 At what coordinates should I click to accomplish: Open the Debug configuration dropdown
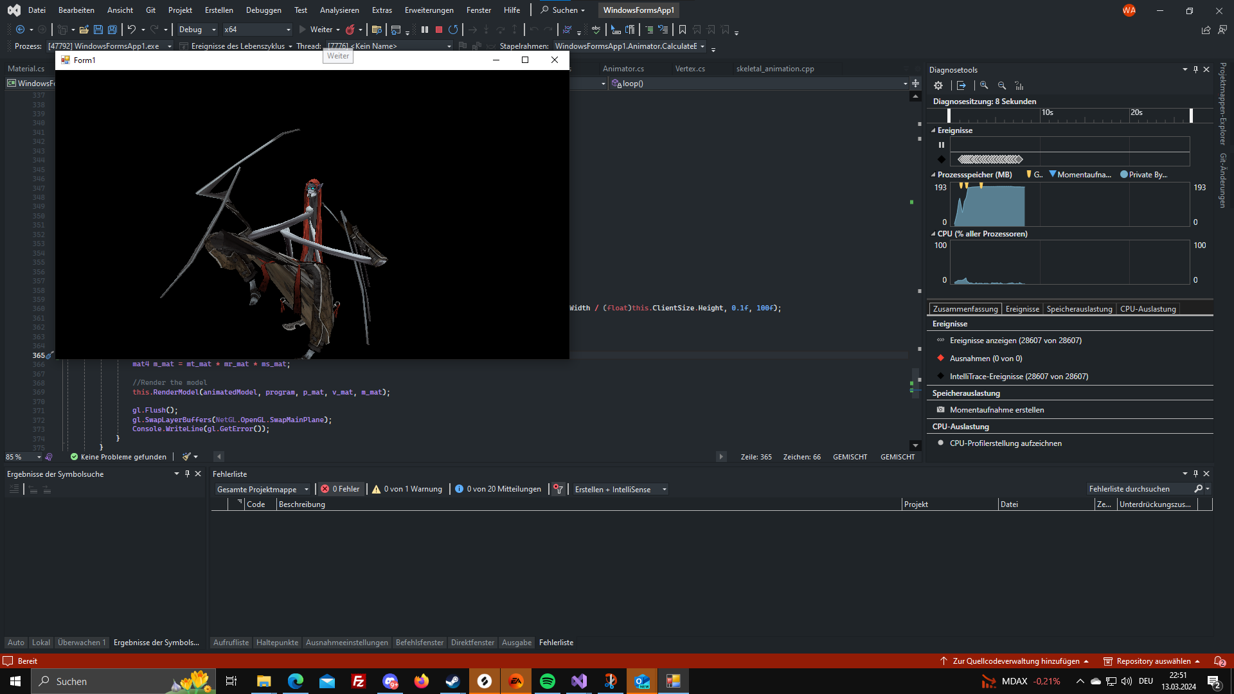pos(197,30)
